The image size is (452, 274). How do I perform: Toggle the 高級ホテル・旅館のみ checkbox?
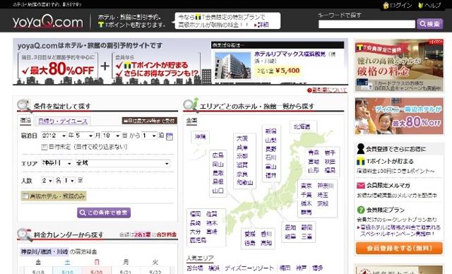click(26, 196)
